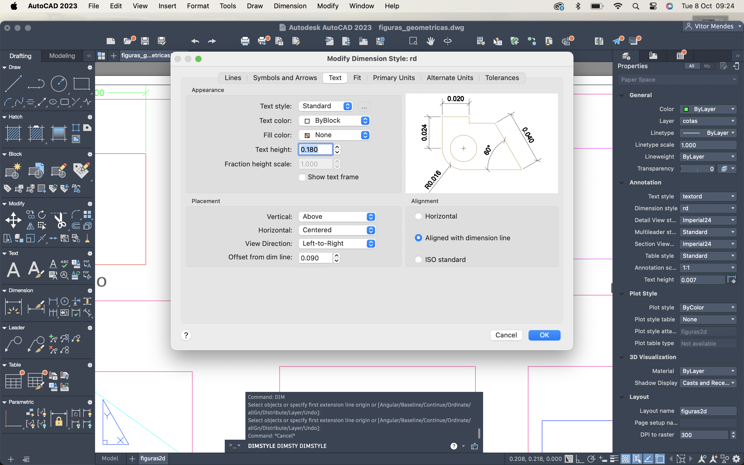This screenshot has height=465, width=744.
Task: Choose the Hatch tool icon
Action: pyautogui.click(x=13, y=133)
